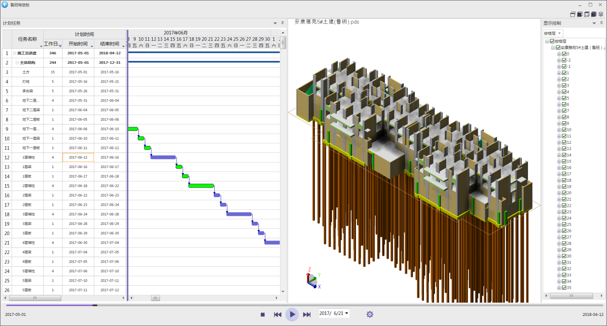
Task: Click the stop playback square icon
Action: pos(263,315)
